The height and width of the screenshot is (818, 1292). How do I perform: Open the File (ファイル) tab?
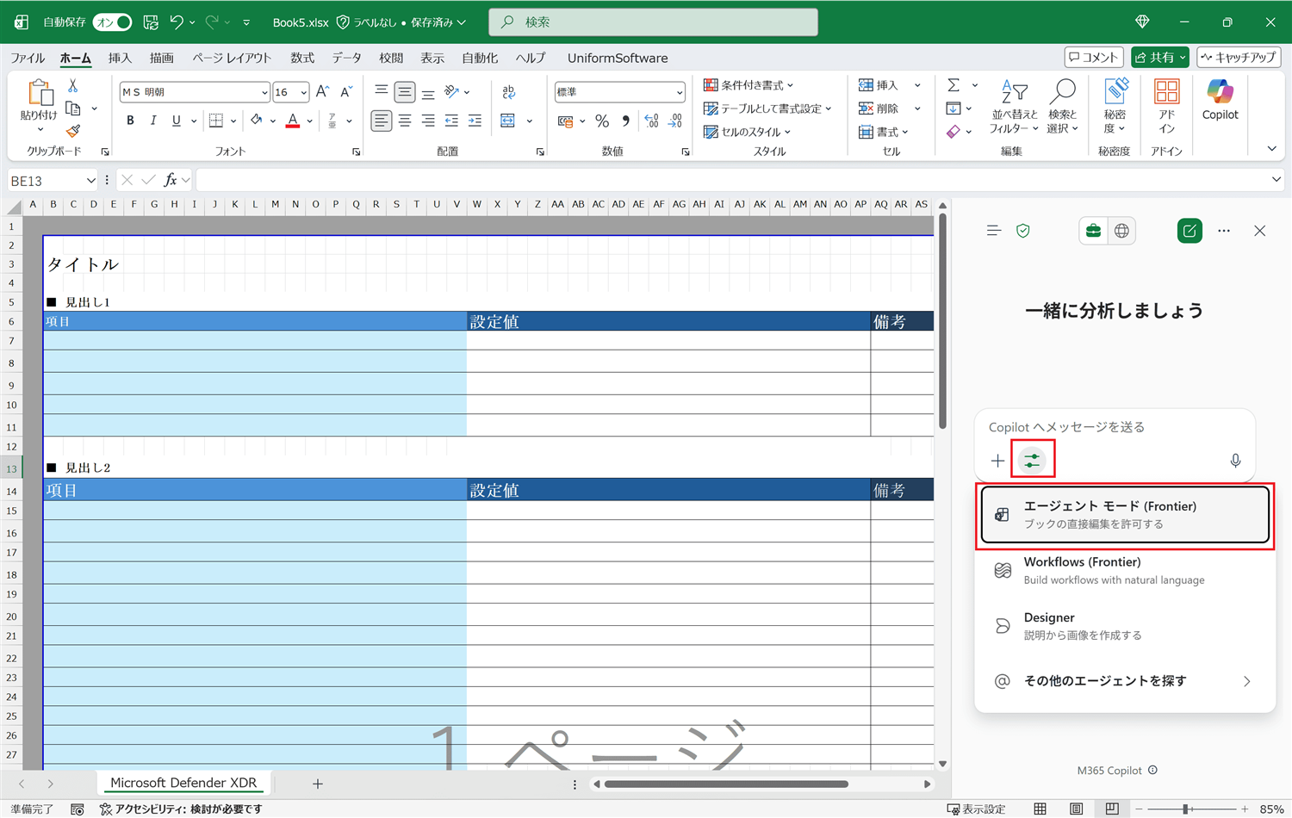click(28, 58)
